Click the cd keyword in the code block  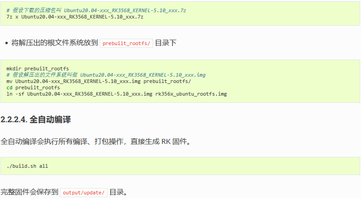tap(9, 87)
